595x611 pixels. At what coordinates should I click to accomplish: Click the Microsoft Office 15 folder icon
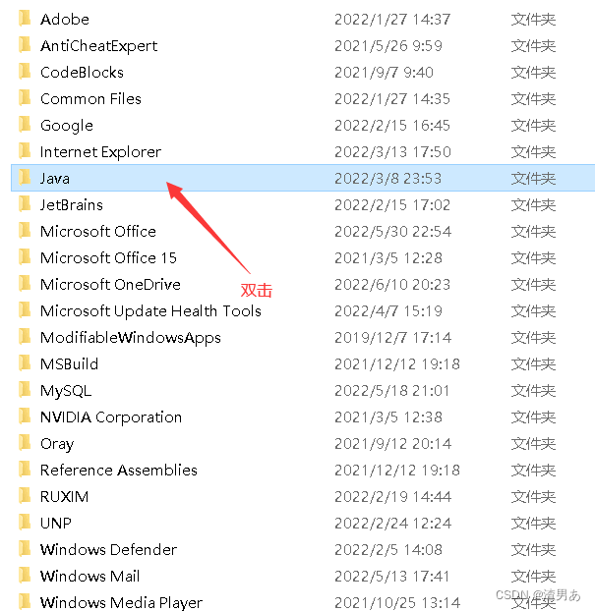[x=25, y=256]
